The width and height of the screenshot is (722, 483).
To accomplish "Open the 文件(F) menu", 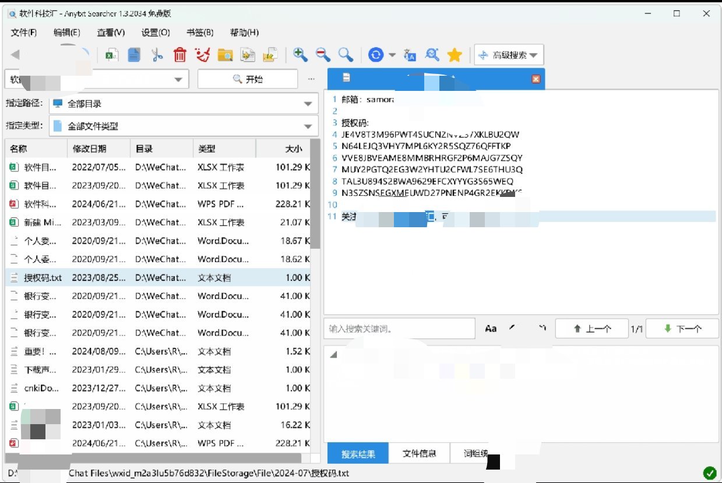I will 24,33.
